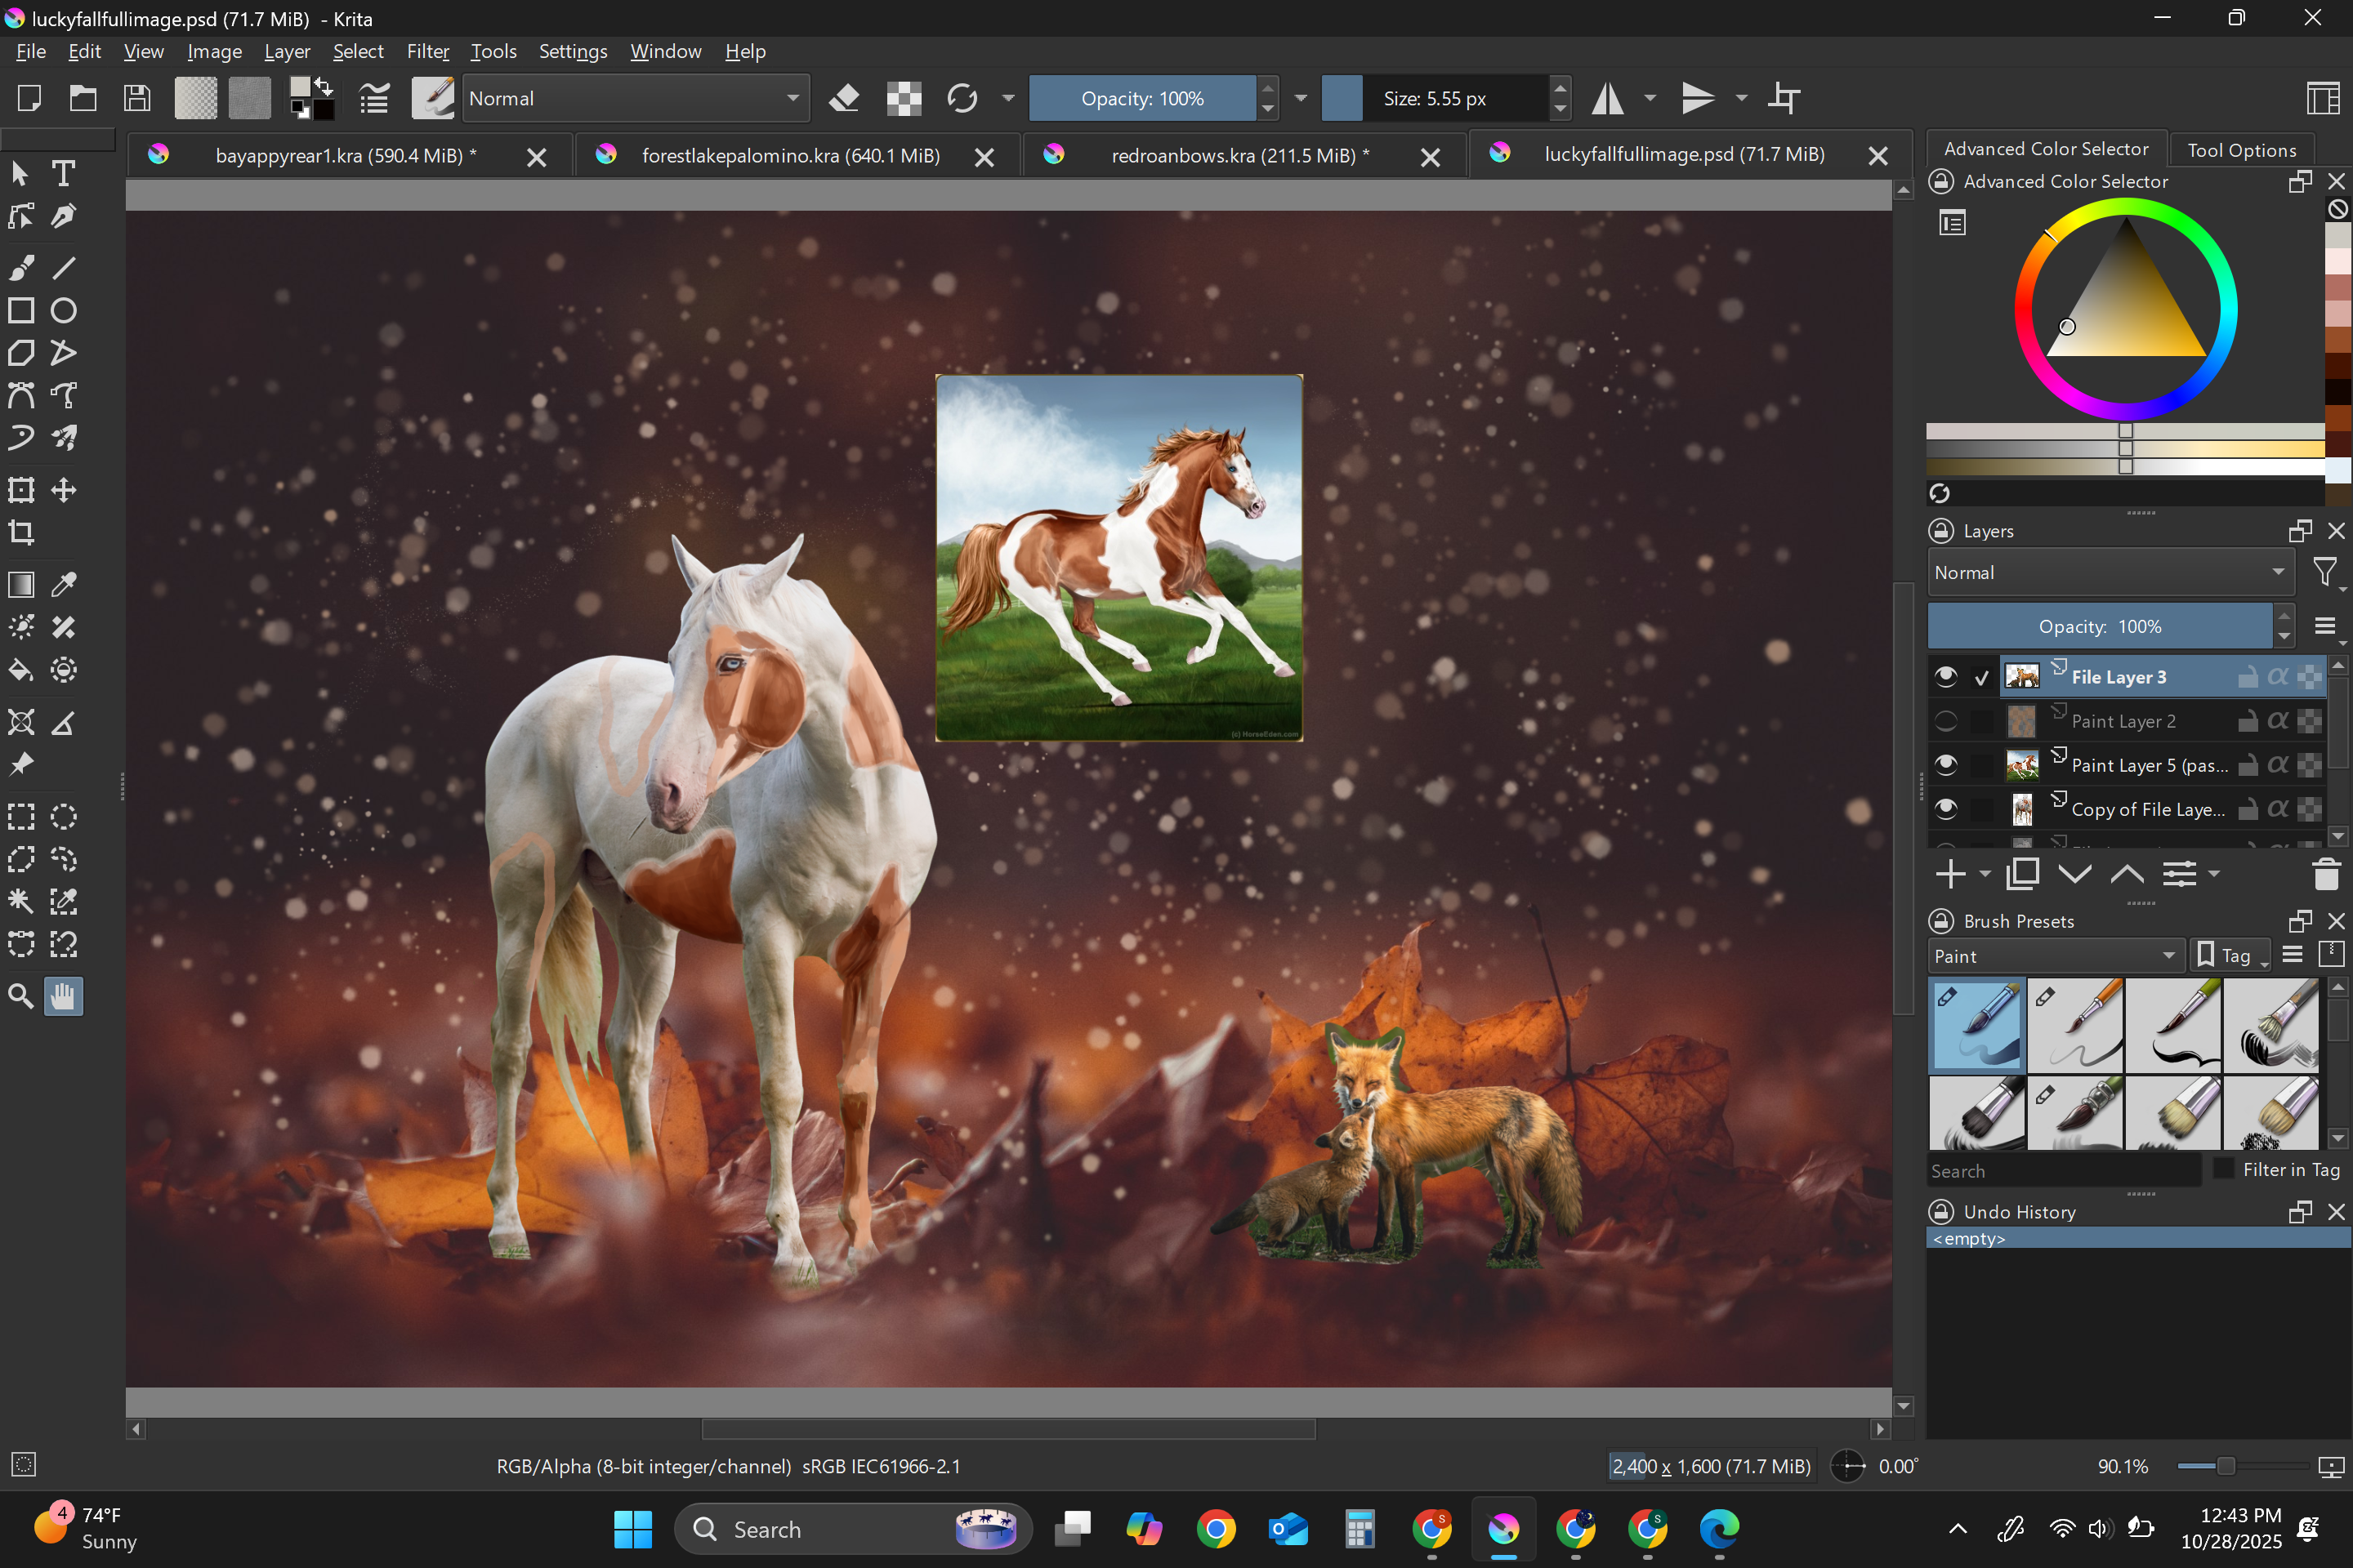The width and height of the screenshot is (2353, 1568).
Task: Select the Fill bucket tool
Action: pos(21,670)
